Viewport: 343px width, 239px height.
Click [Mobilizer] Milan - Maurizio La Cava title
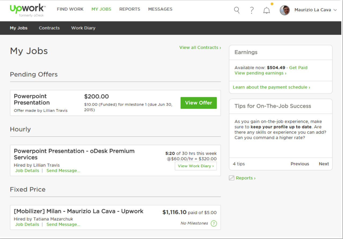point(79,211)
